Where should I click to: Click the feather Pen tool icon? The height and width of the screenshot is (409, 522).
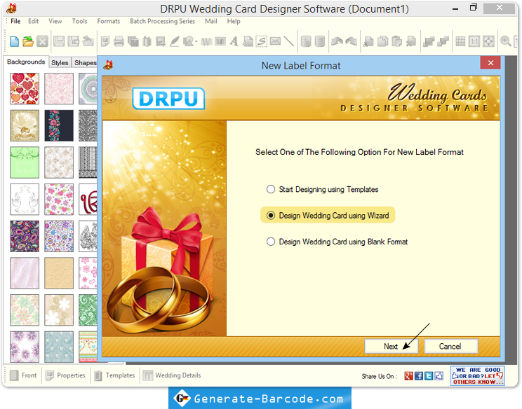click(x=175, y=41)
